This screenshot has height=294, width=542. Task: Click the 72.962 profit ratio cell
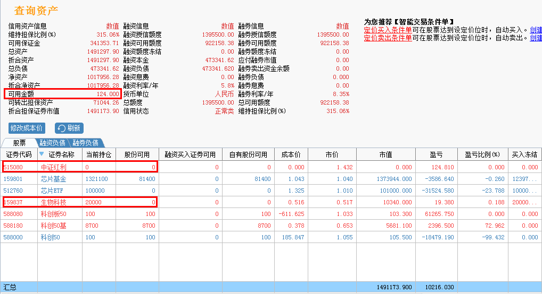(495, 226)
